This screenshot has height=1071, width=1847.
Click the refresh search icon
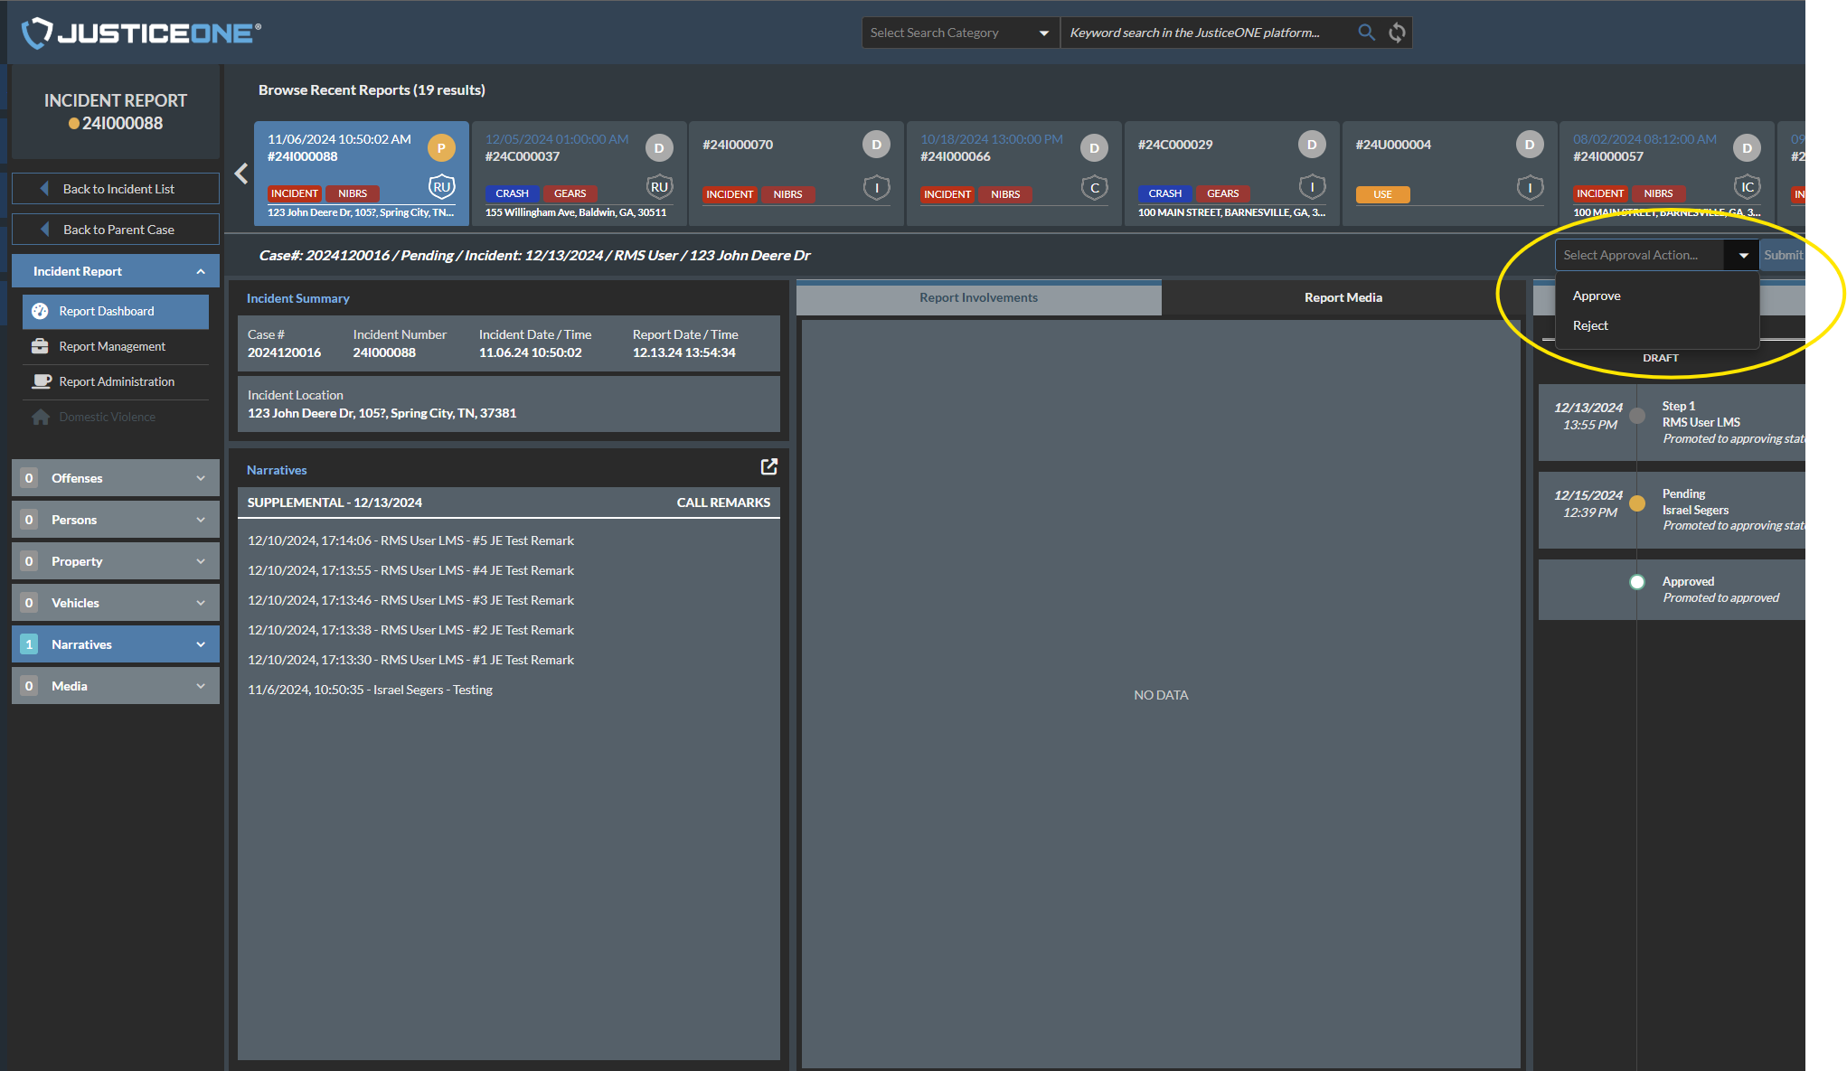click(x=1397, y=33)
